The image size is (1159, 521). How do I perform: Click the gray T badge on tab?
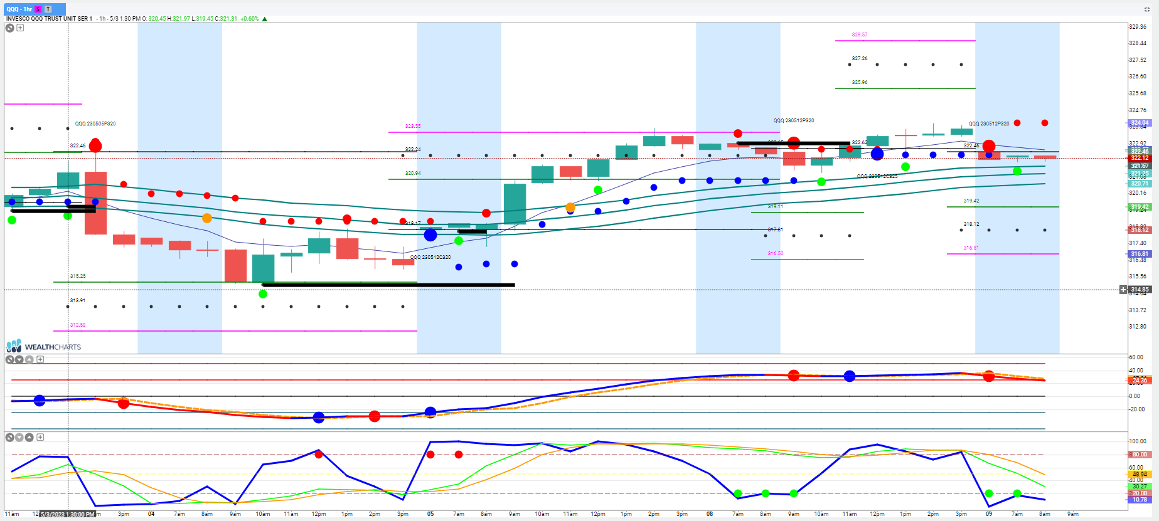(x=48, y=9)
